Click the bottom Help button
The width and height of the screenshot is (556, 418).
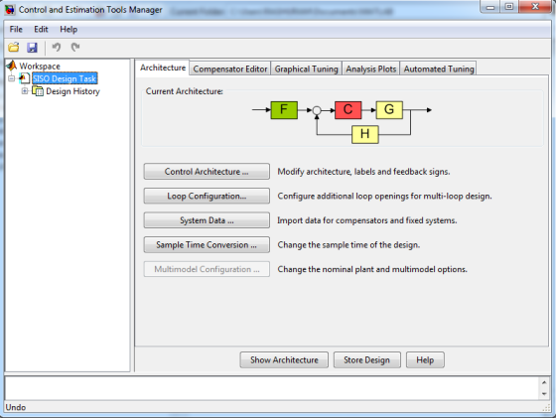coord(425,360)
